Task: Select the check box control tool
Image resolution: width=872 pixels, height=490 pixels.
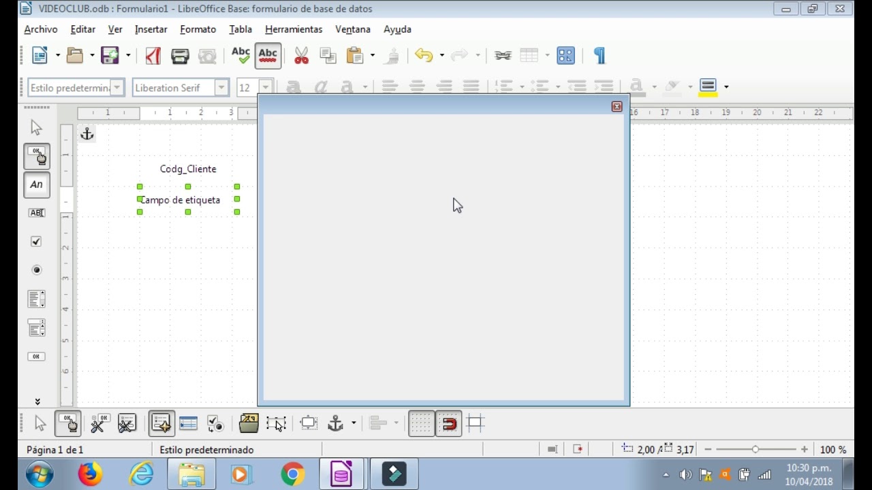Action: tap(37, 242)
